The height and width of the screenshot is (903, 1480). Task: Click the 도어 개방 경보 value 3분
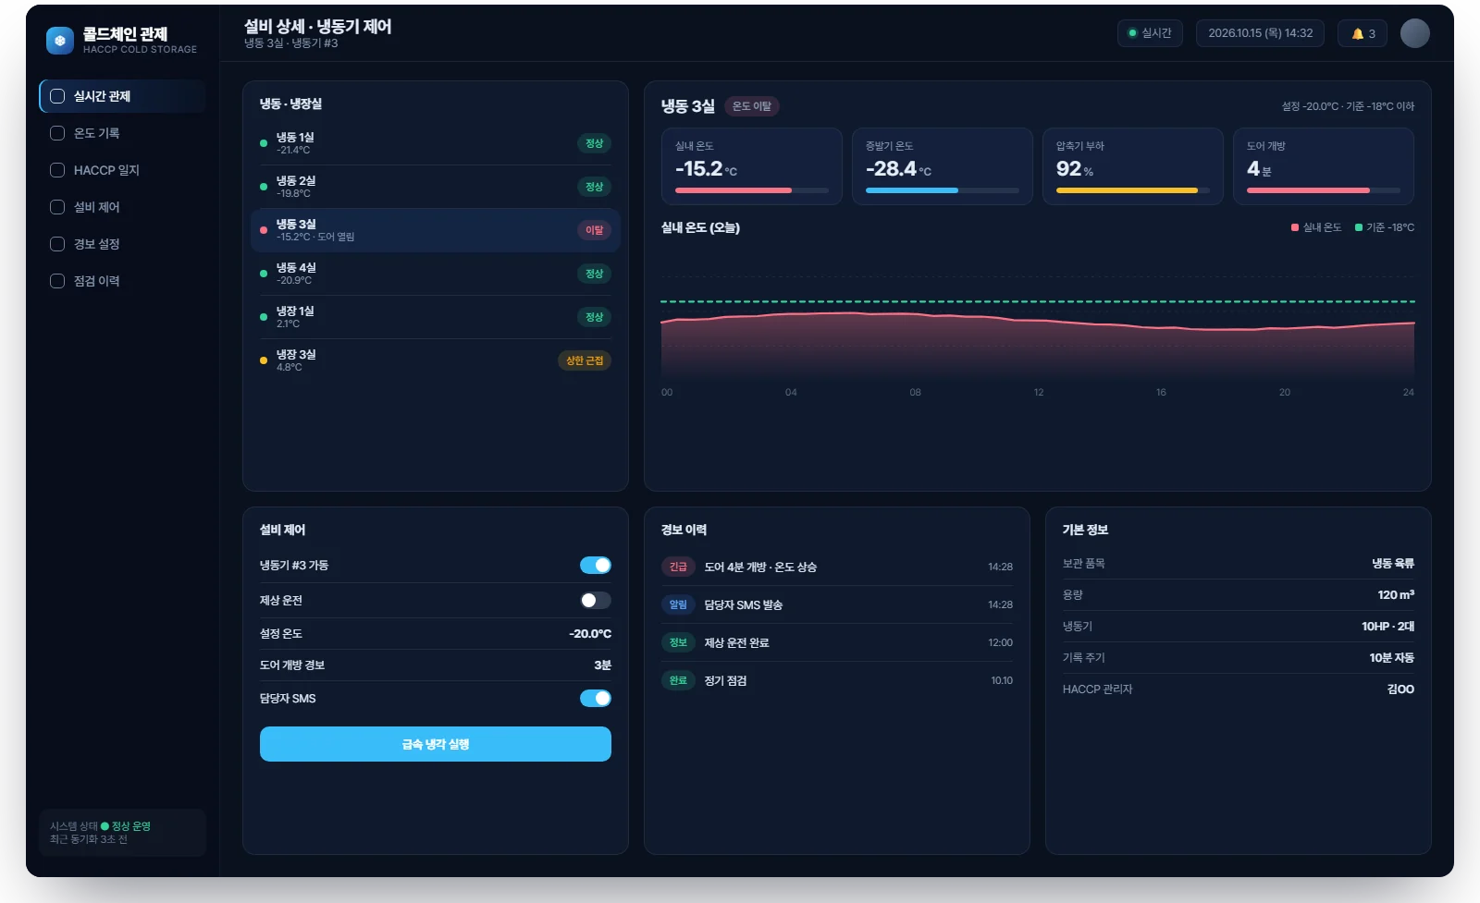[x=602, y=665]
